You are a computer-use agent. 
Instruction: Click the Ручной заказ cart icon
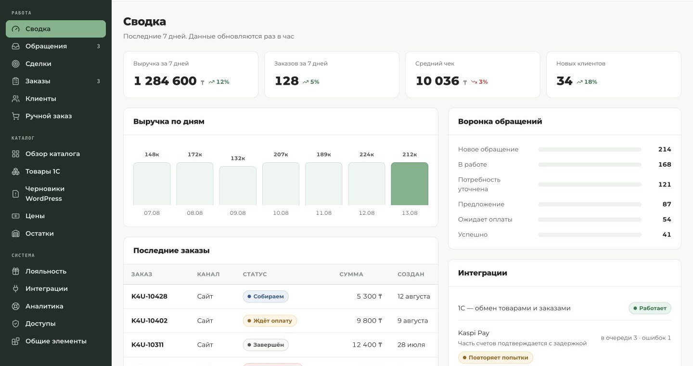click(16, 116)
